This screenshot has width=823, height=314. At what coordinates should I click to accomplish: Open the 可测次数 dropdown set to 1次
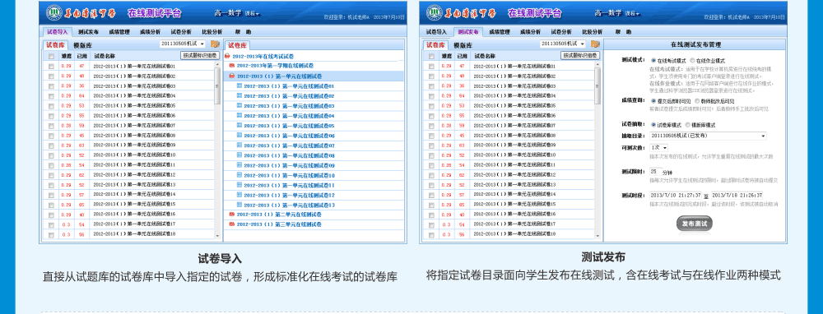click(658, 148)
